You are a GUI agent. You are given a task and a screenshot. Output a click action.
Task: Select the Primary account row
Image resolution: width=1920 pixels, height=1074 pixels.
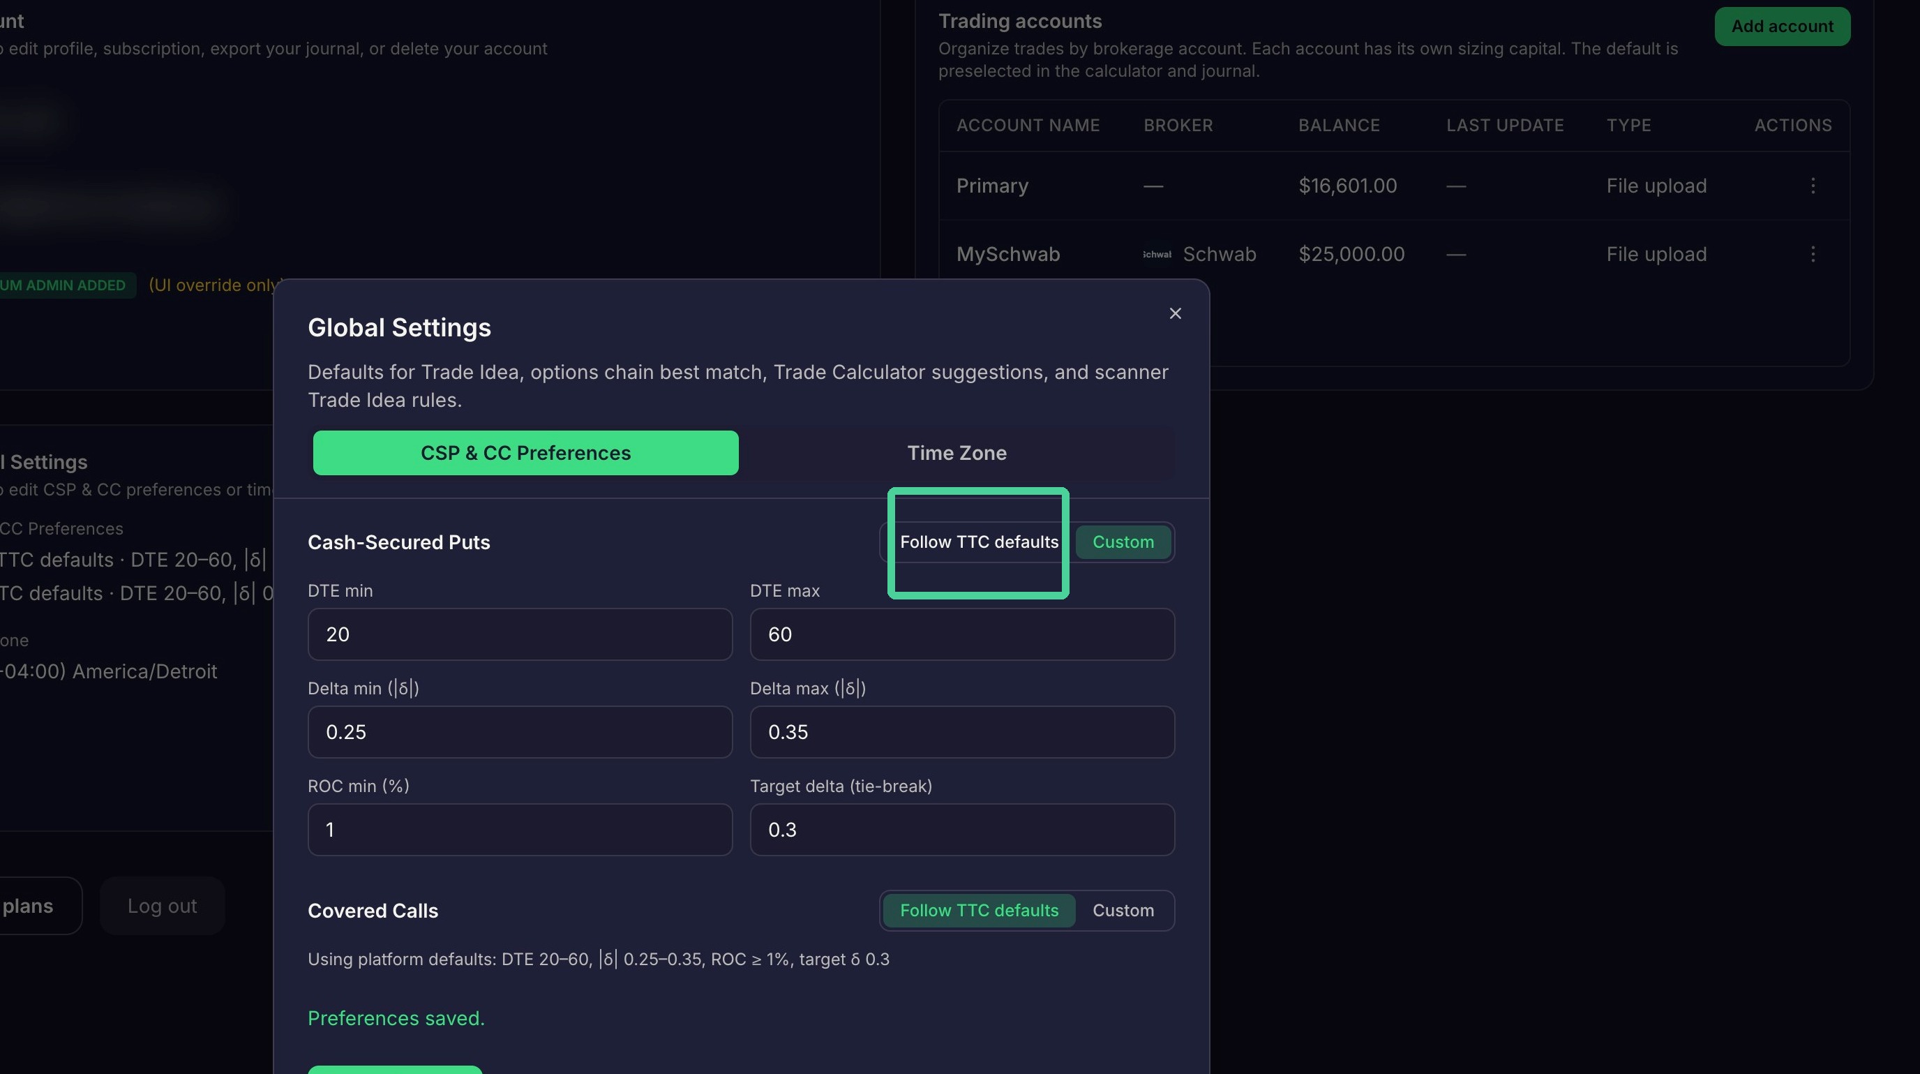click(1394, 186)
